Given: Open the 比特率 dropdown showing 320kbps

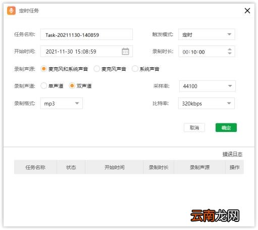Looking at the screenshot, I should [207, 103].
